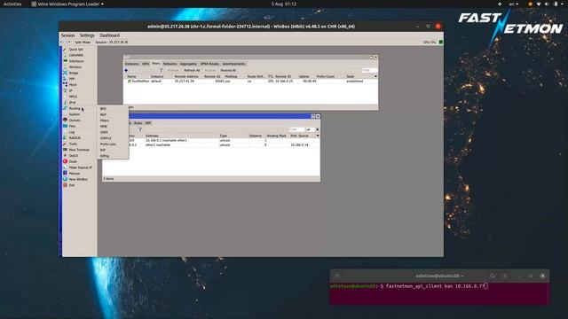The height and width of the screenshot is (319, 568).
Task: Expand the IP sidebar menu
Action: (71, 90)
